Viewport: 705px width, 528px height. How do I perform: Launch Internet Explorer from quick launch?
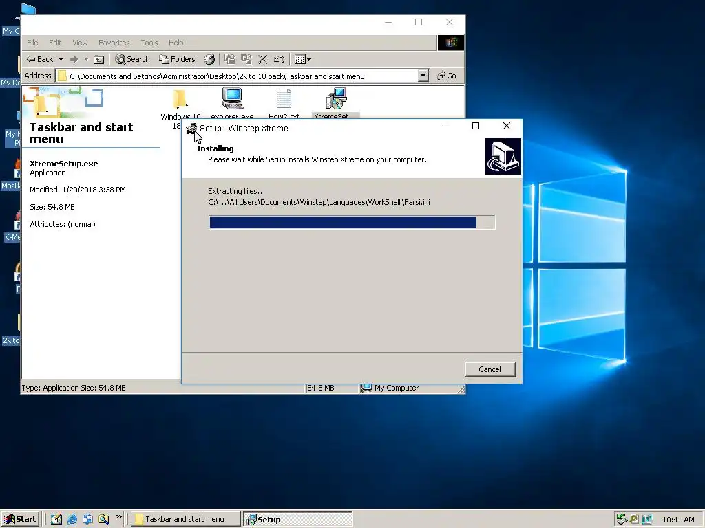[72, 519]
